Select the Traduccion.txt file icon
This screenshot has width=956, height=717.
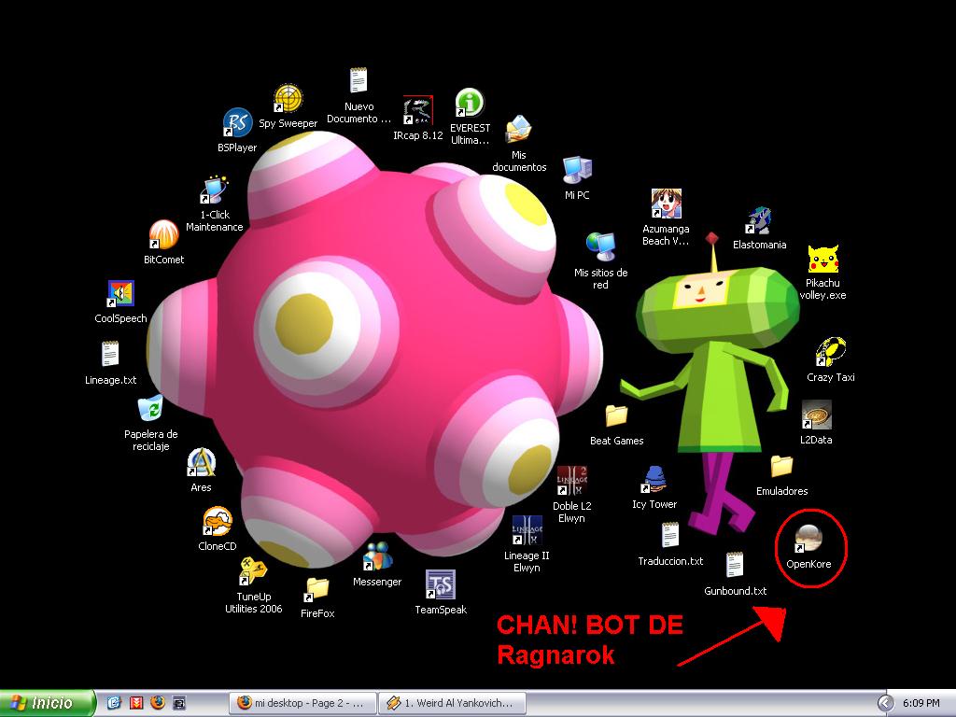tap(670, 535)
